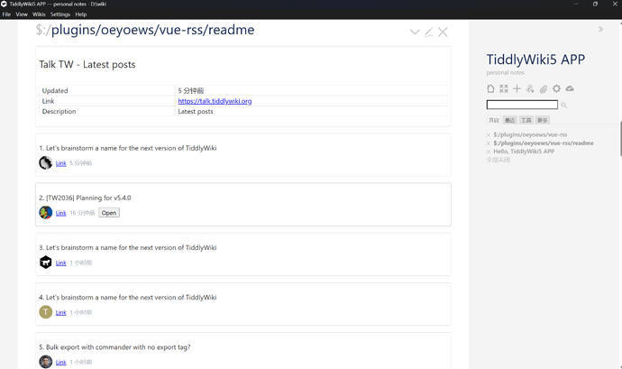Click the Latest posts description cell
Viewport: 622px width, 369px height.
[x=311, y=111]
